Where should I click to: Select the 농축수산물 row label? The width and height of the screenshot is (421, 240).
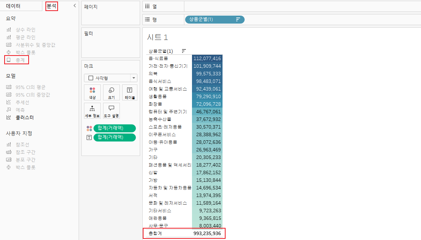coord(160,119)
